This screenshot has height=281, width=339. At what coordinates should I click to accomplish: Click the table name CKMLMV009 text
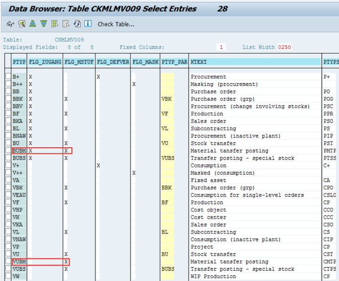[x=69, y=40]
